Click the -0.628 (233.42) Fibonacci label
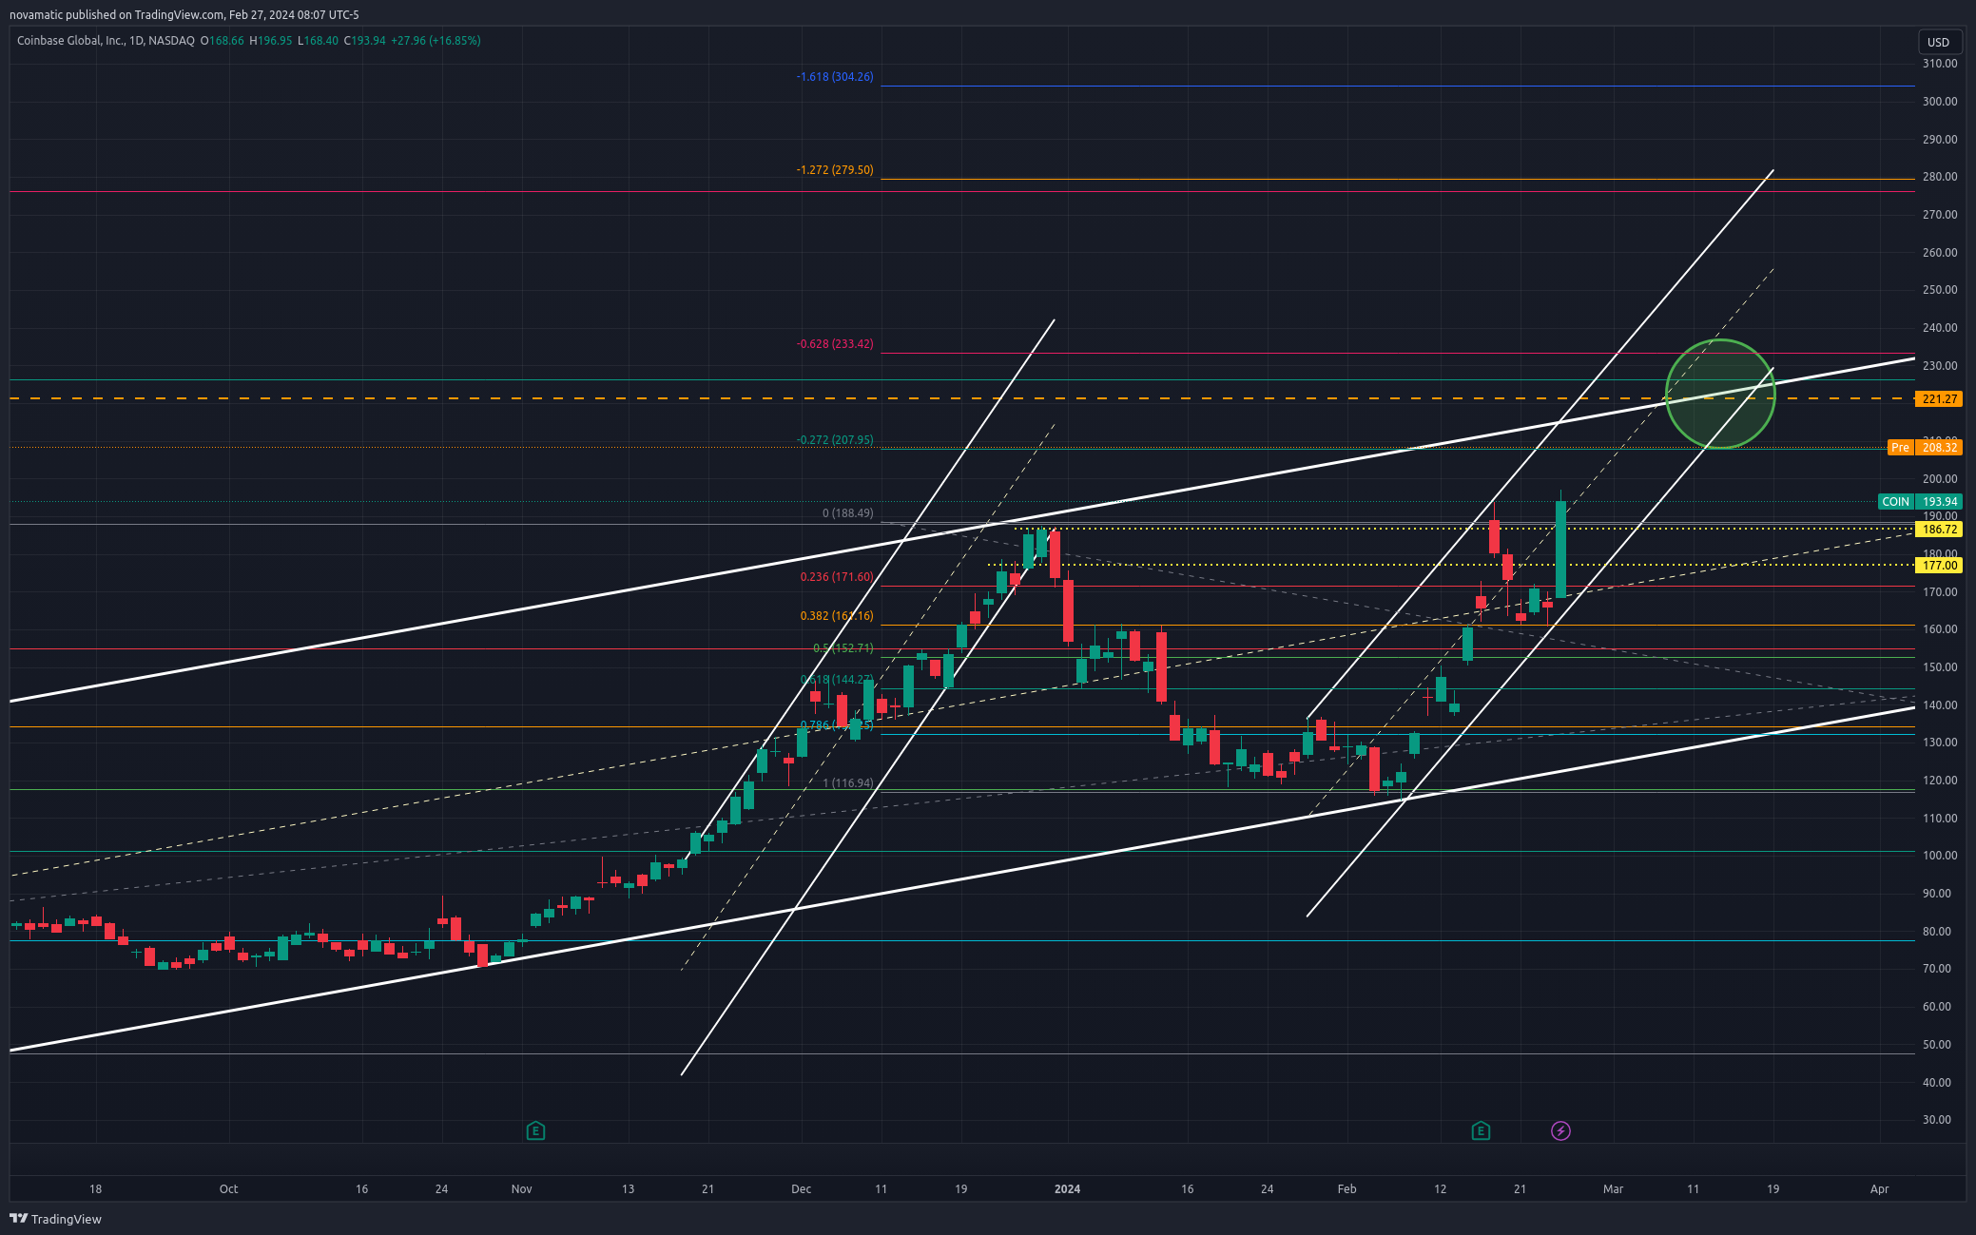Screen dimensions: 1976x1235 click(835, 343)
